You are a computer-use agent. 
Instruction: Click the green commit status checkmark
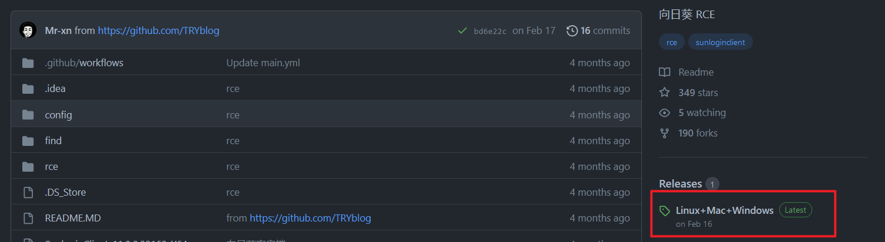pos(463,31)
